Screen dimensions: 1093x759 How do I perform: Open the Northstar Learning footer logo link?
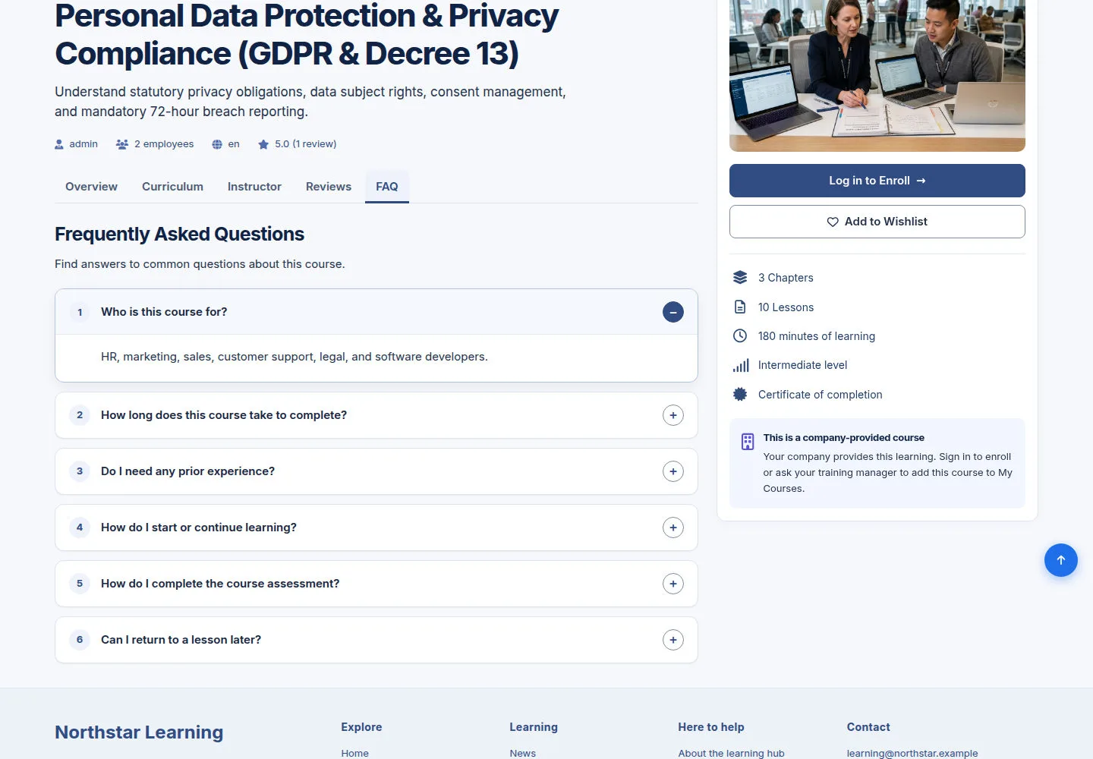[x=139, y=732]
